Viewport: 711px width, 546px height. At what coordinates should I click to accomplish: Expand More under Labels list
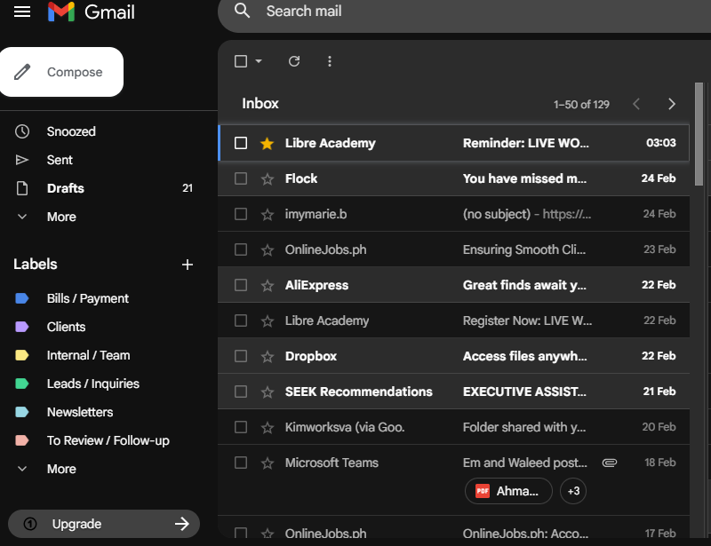pyautogui.click(x=61, y=469)
